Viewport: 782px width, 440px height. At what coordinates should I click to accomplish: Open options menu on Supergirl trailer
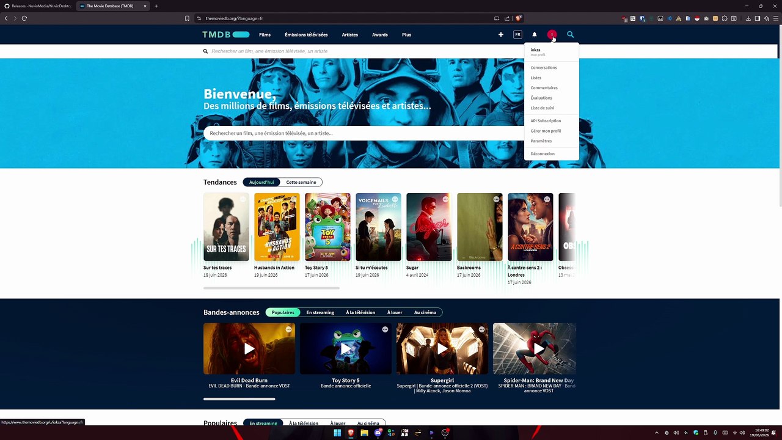pos(481,329)
